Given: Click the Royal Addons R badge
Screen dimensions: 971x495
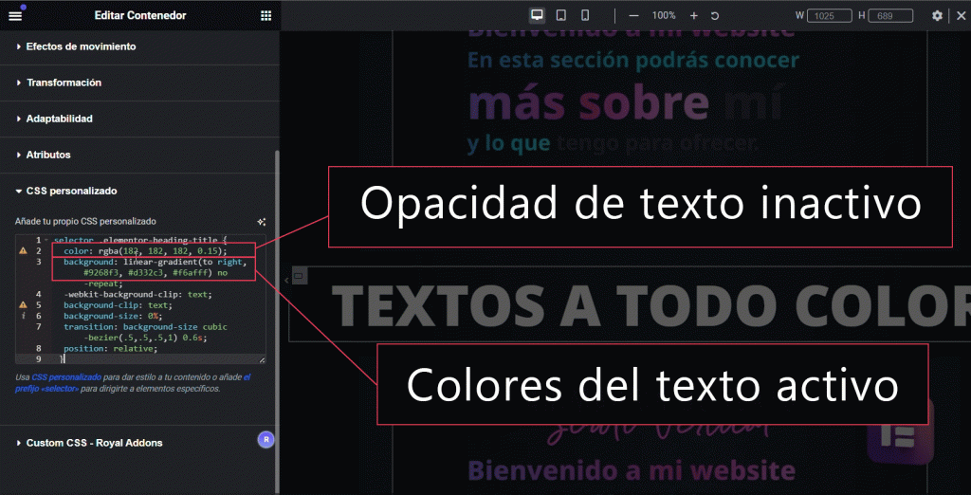Looking at the screenshot, I should 266,439.
